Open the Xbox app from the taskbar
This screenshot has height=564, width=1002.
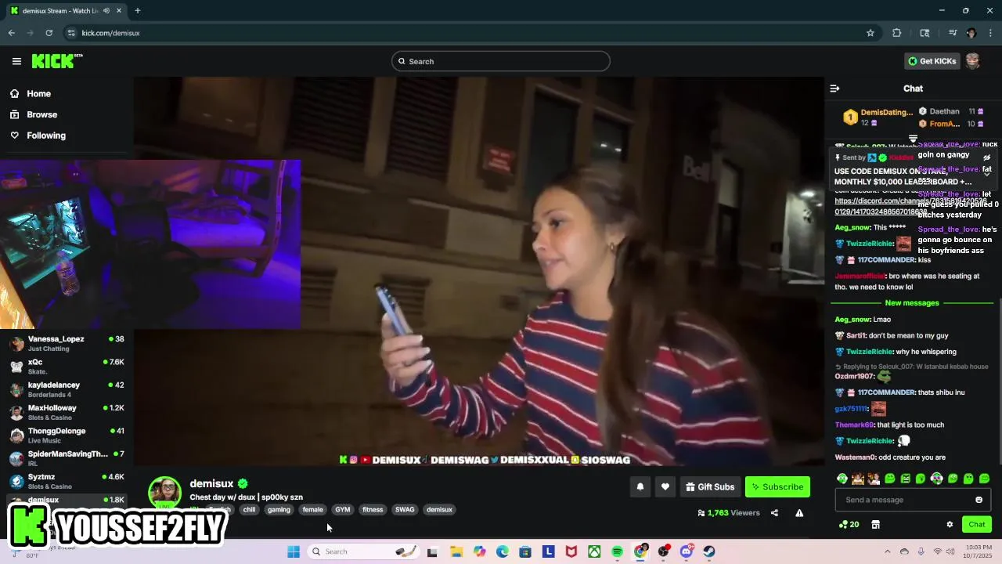pos(594,551)
